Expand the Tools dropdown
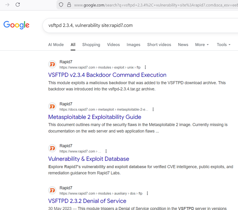 coord(224,45)
